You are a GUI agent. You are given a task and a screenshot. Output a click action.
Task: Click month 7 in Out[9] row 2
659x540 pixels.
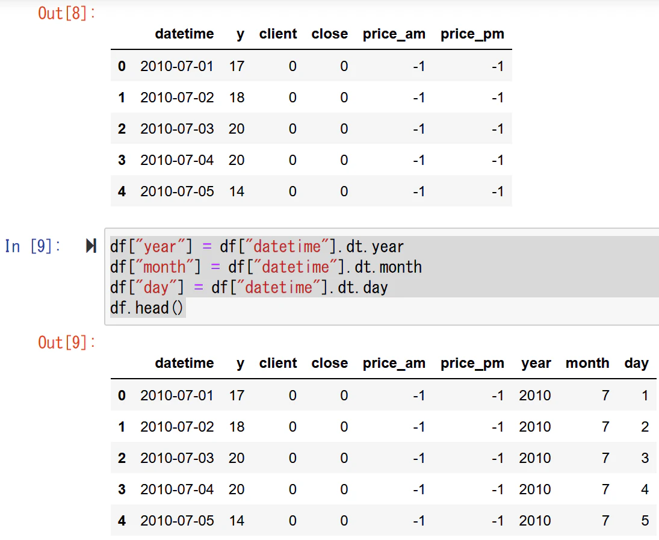[605, 458]
